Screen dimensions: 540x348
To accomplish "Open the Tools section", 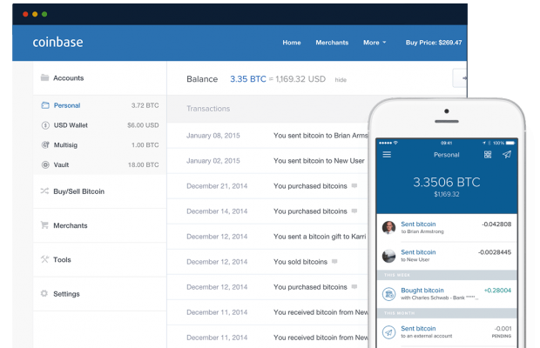I will click(x=62, y=259).
